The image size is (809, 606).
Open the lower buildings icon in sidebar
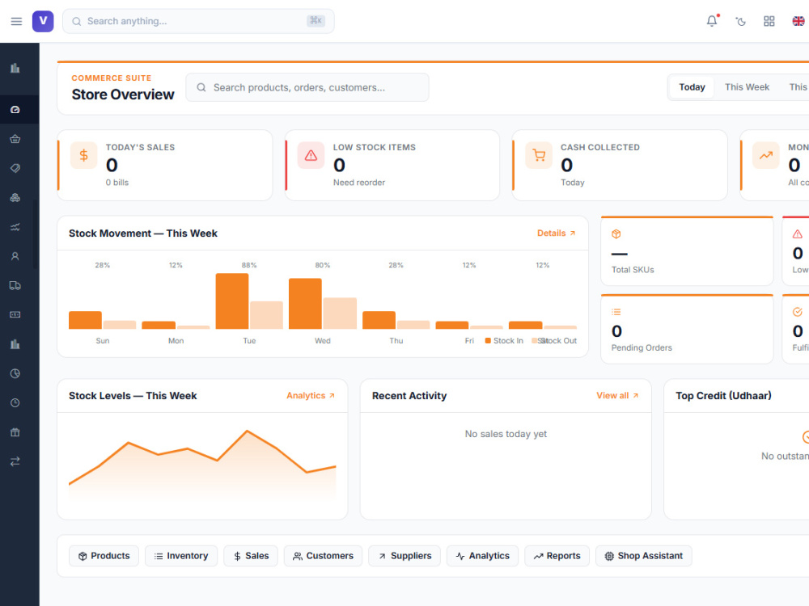pos(15,344)
